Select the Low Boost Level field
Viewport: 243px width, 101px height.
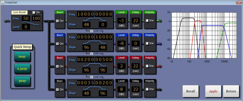pos(26,27)
